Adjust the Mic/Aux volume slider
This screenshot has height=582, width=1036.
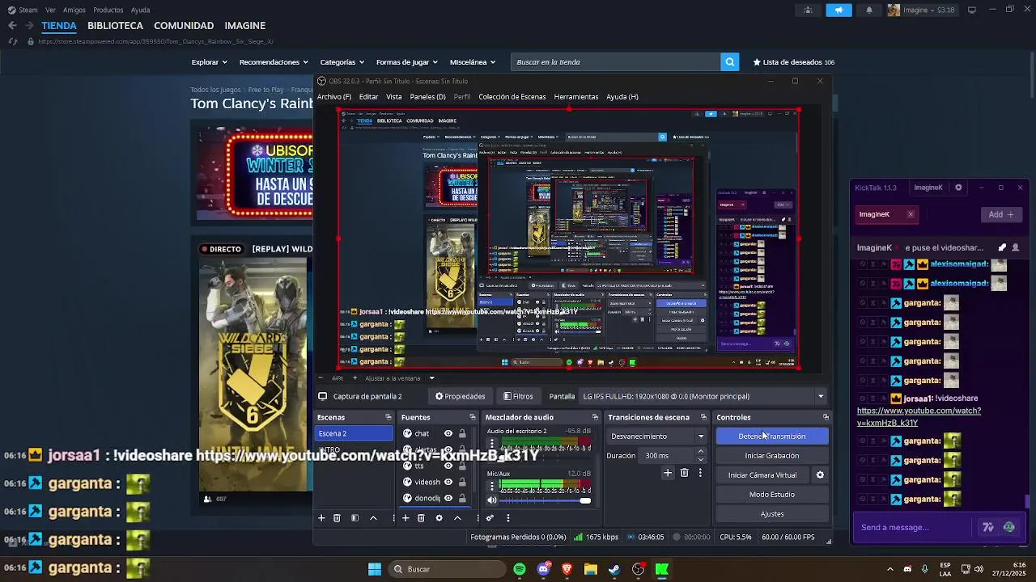[546, 500]
